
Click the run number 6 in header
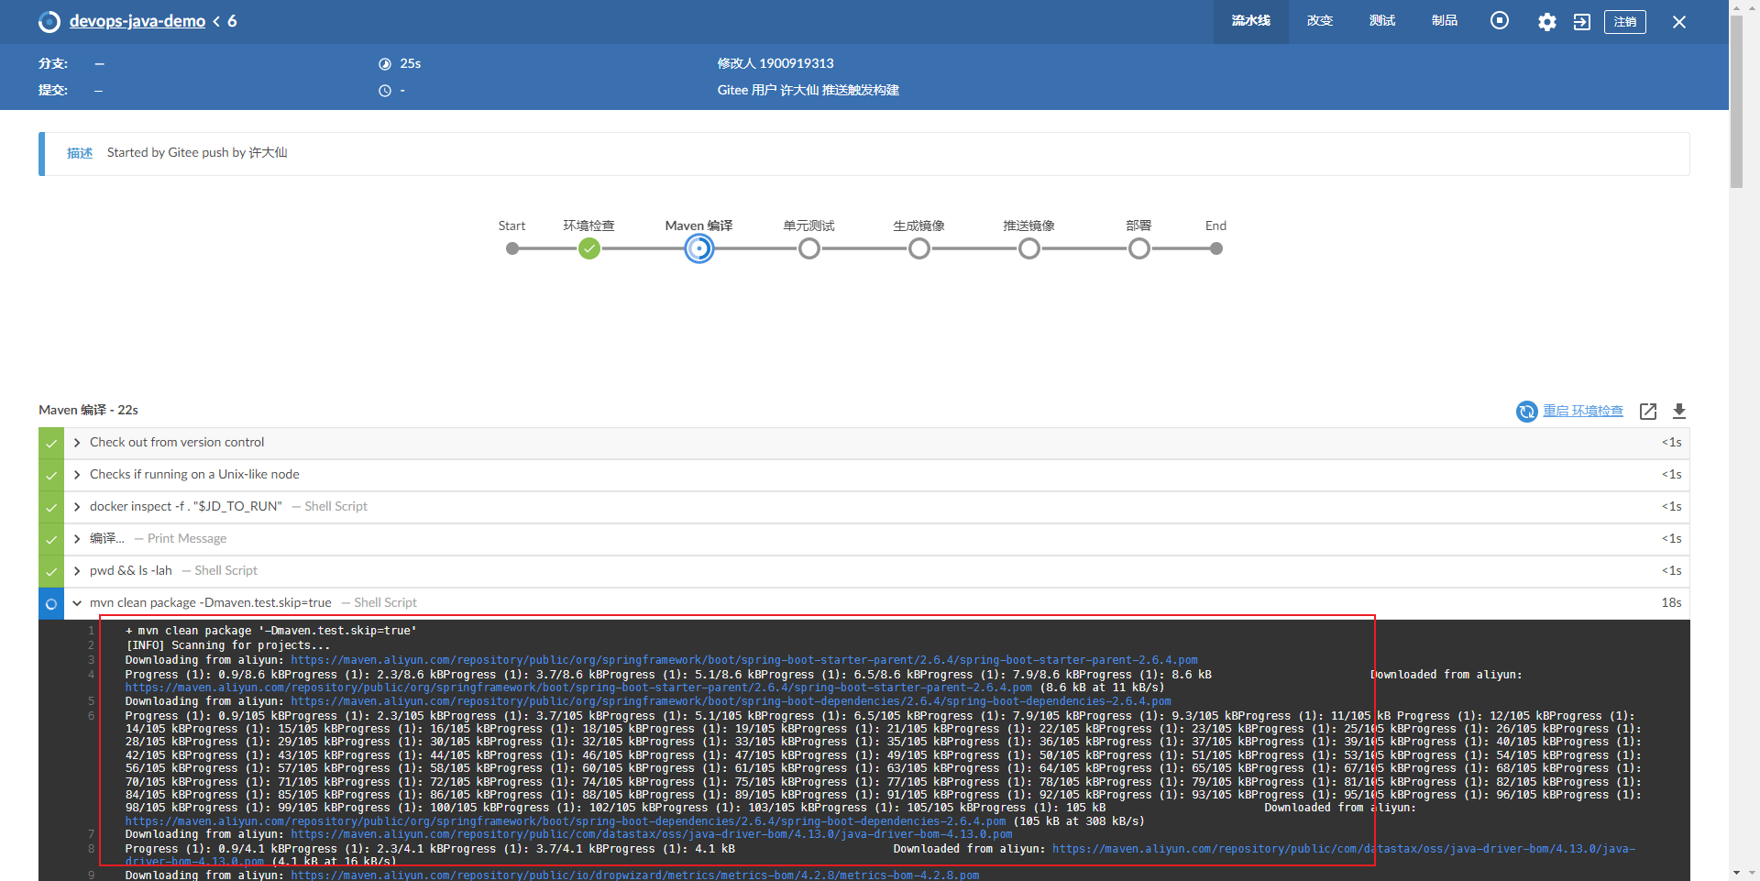(x=232, y=21)
